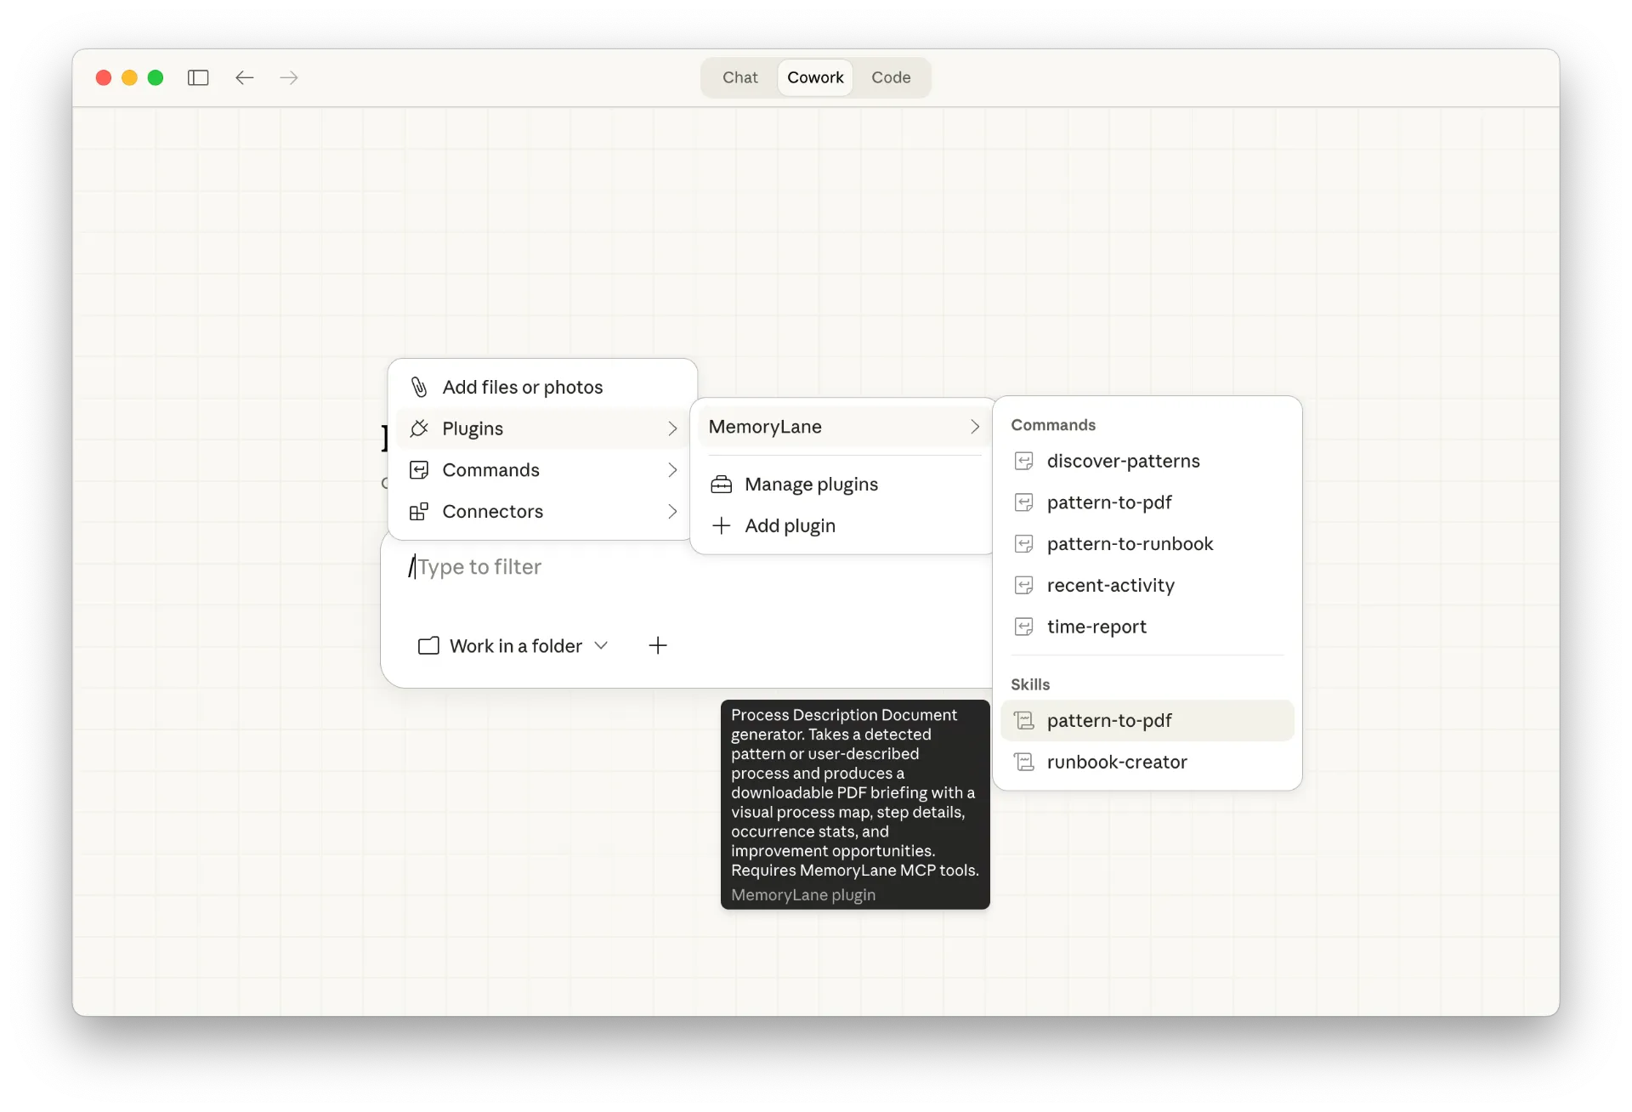Click the plus button beside Work in a folder
The image size is (1632, 1112).
click(657, 645)
